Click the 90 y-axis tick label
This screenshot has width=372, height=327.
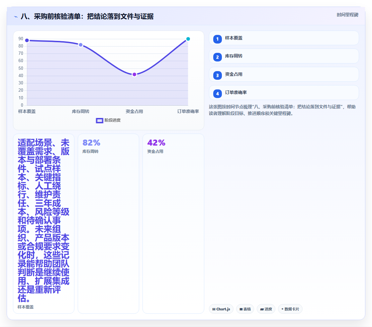tap(21, 39)
